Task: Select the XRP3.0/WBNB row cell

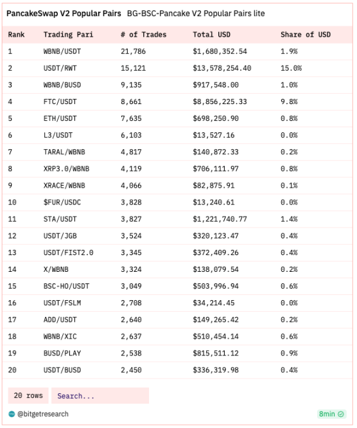Action: pyautogui.click(x=66, y=168)
